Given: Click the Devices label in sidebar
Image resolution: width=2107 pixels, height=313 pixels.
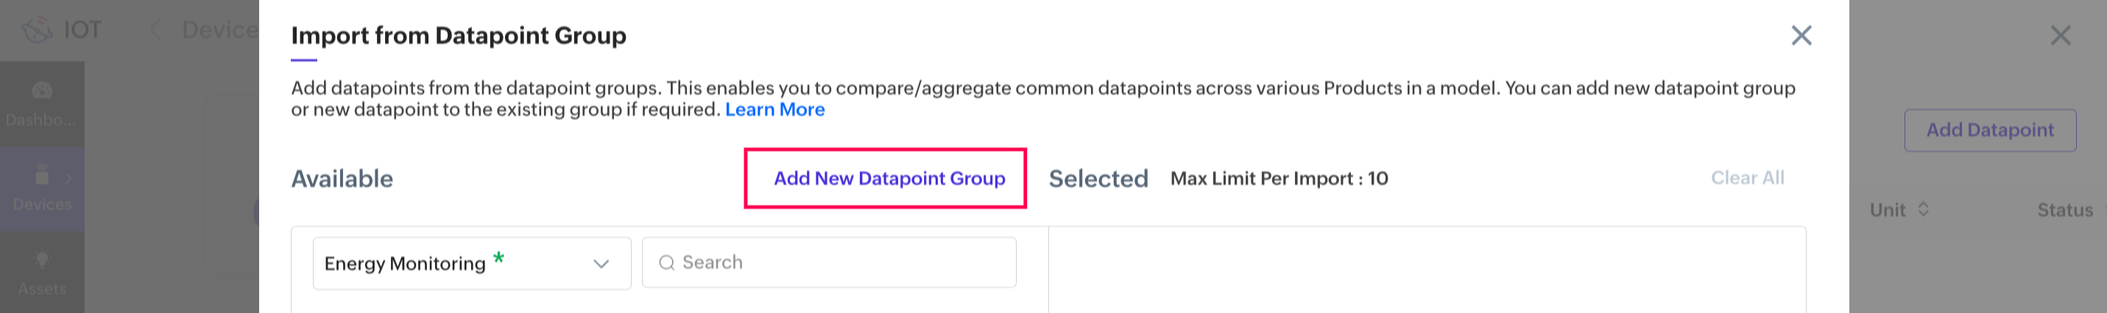Looking at the screenshot, I should coord(42,204).
